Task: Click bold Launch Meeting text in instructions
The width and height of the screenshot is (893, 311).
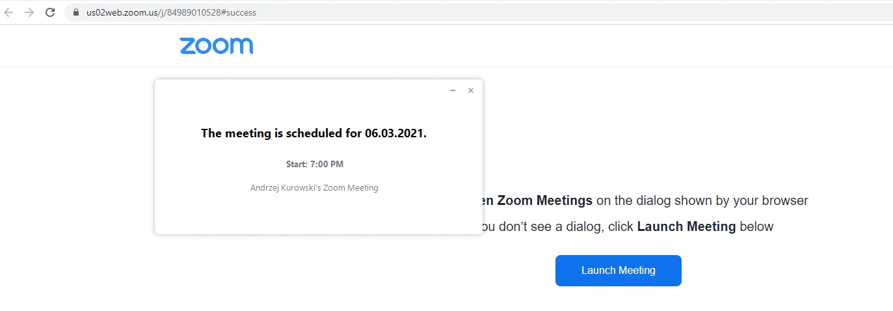Action: tap(686, 227)
